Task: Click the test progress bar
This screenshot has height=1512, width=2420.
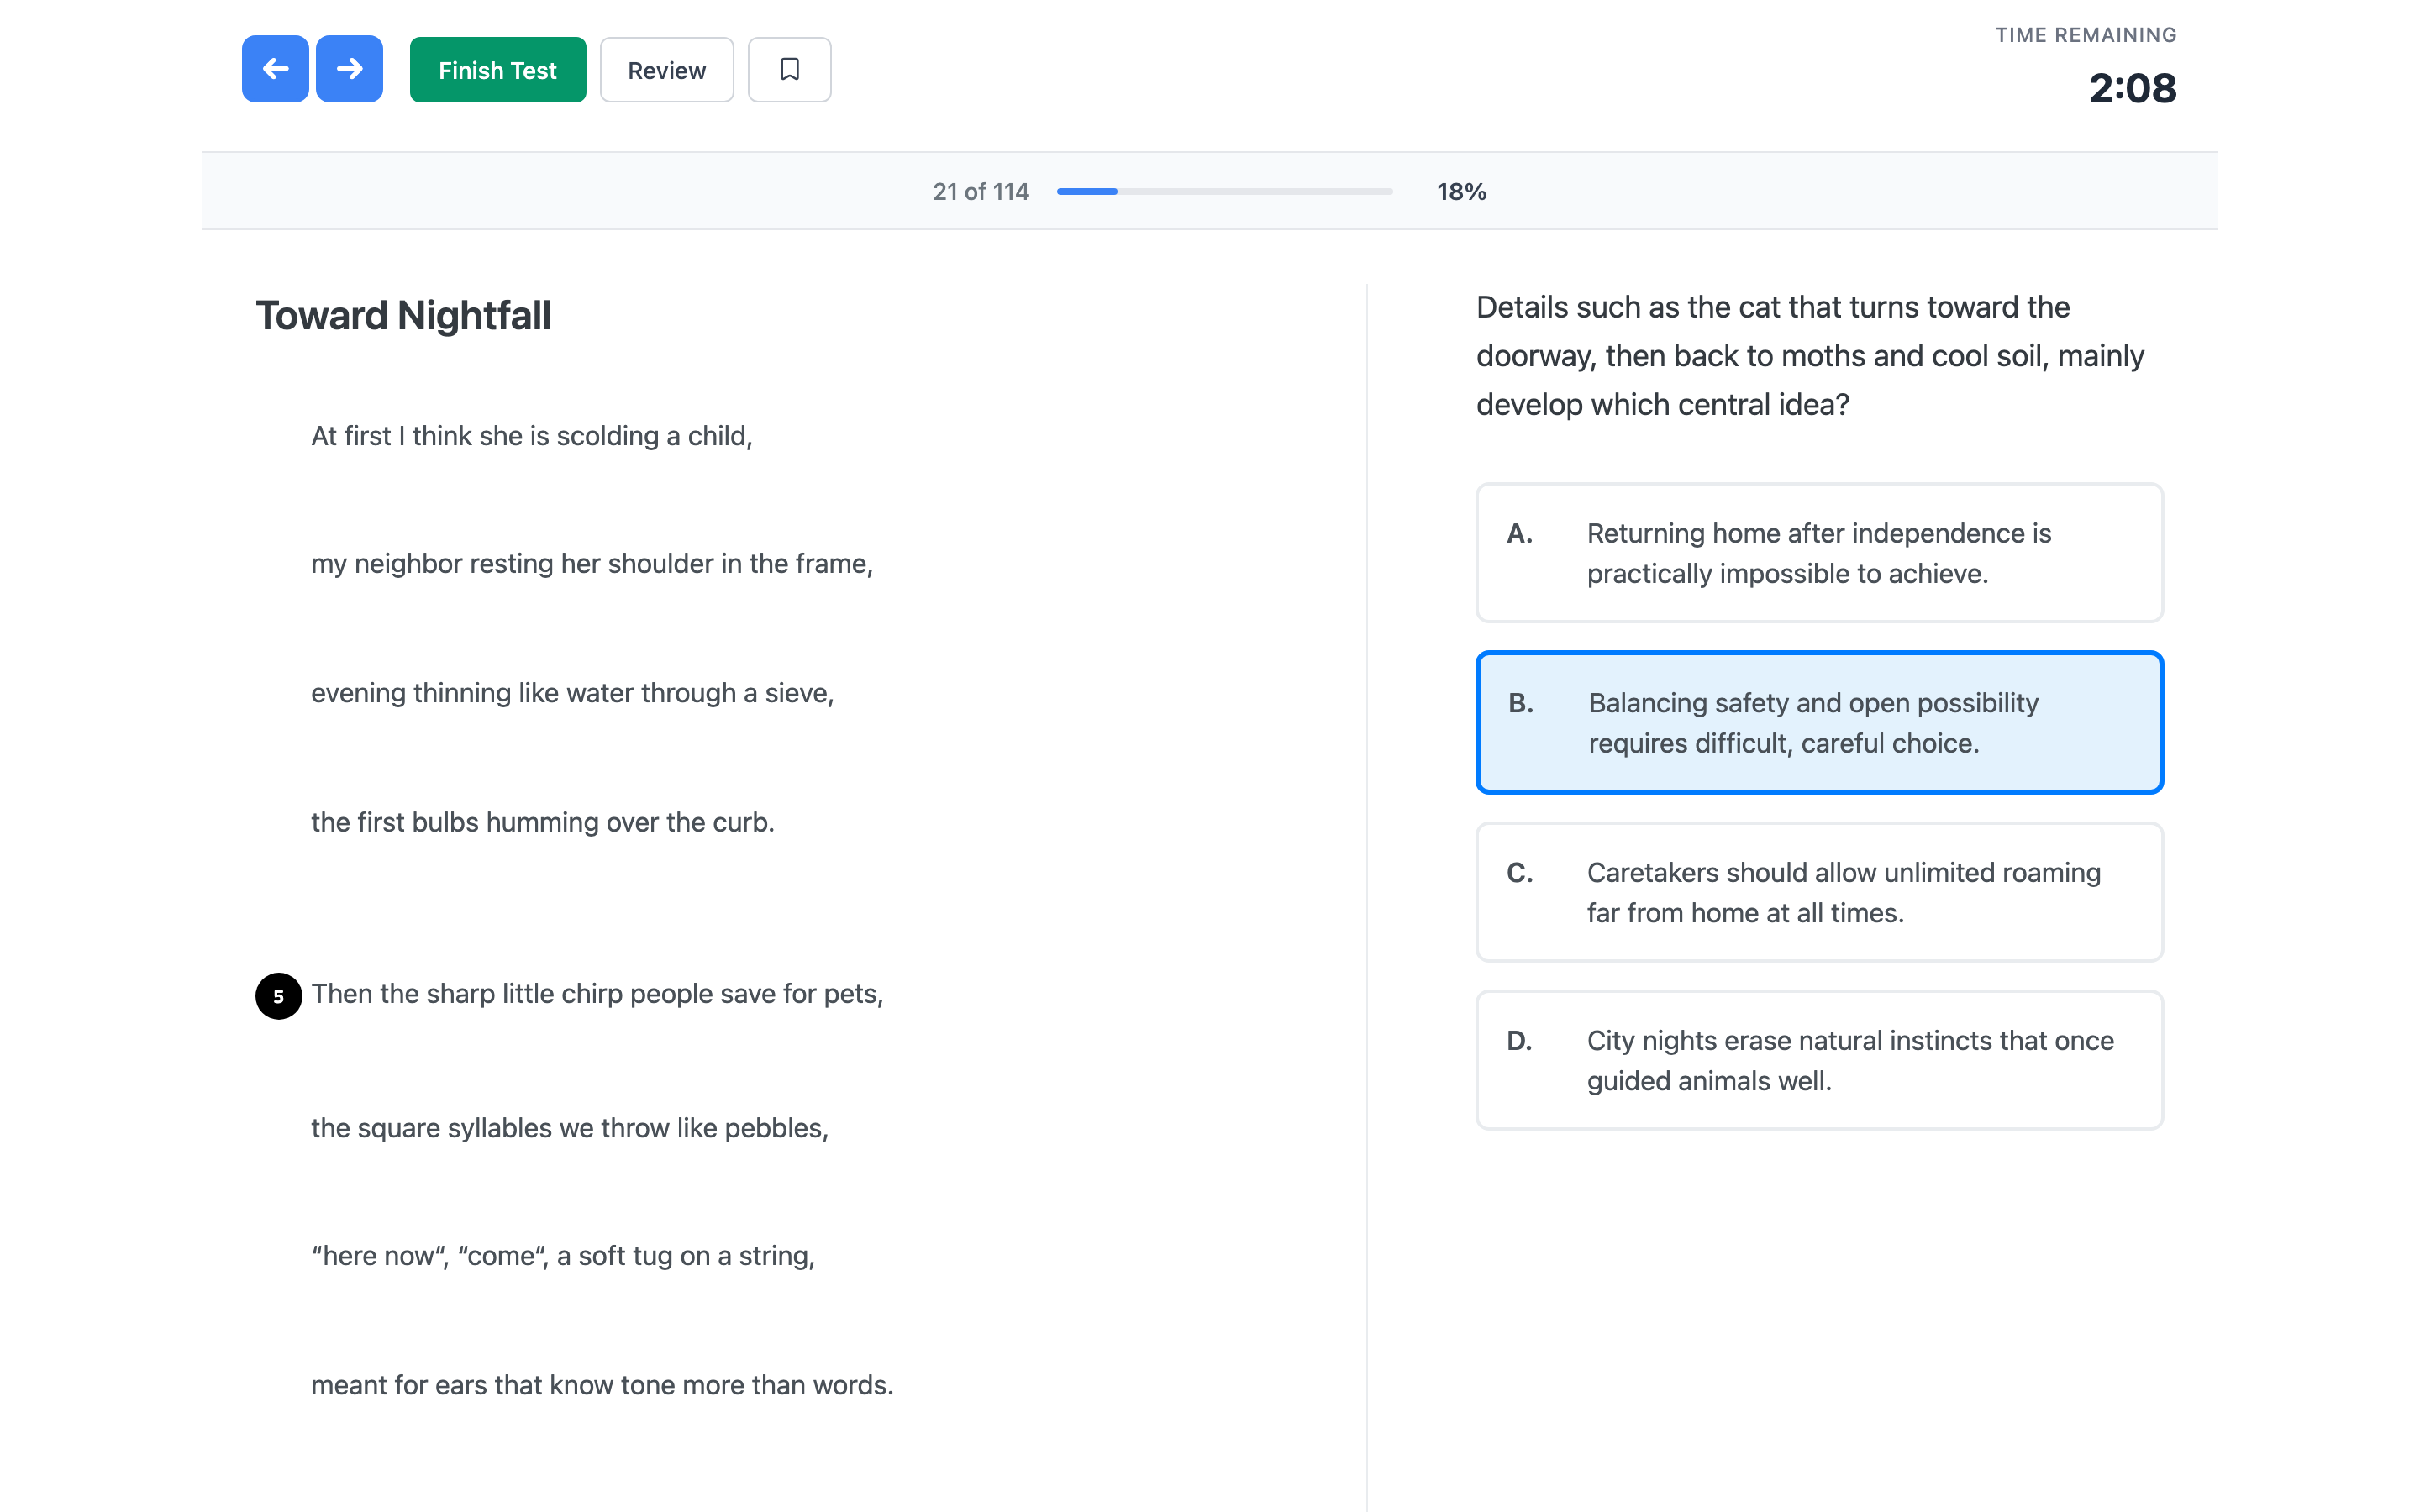Action: (x=1224, y=191)
